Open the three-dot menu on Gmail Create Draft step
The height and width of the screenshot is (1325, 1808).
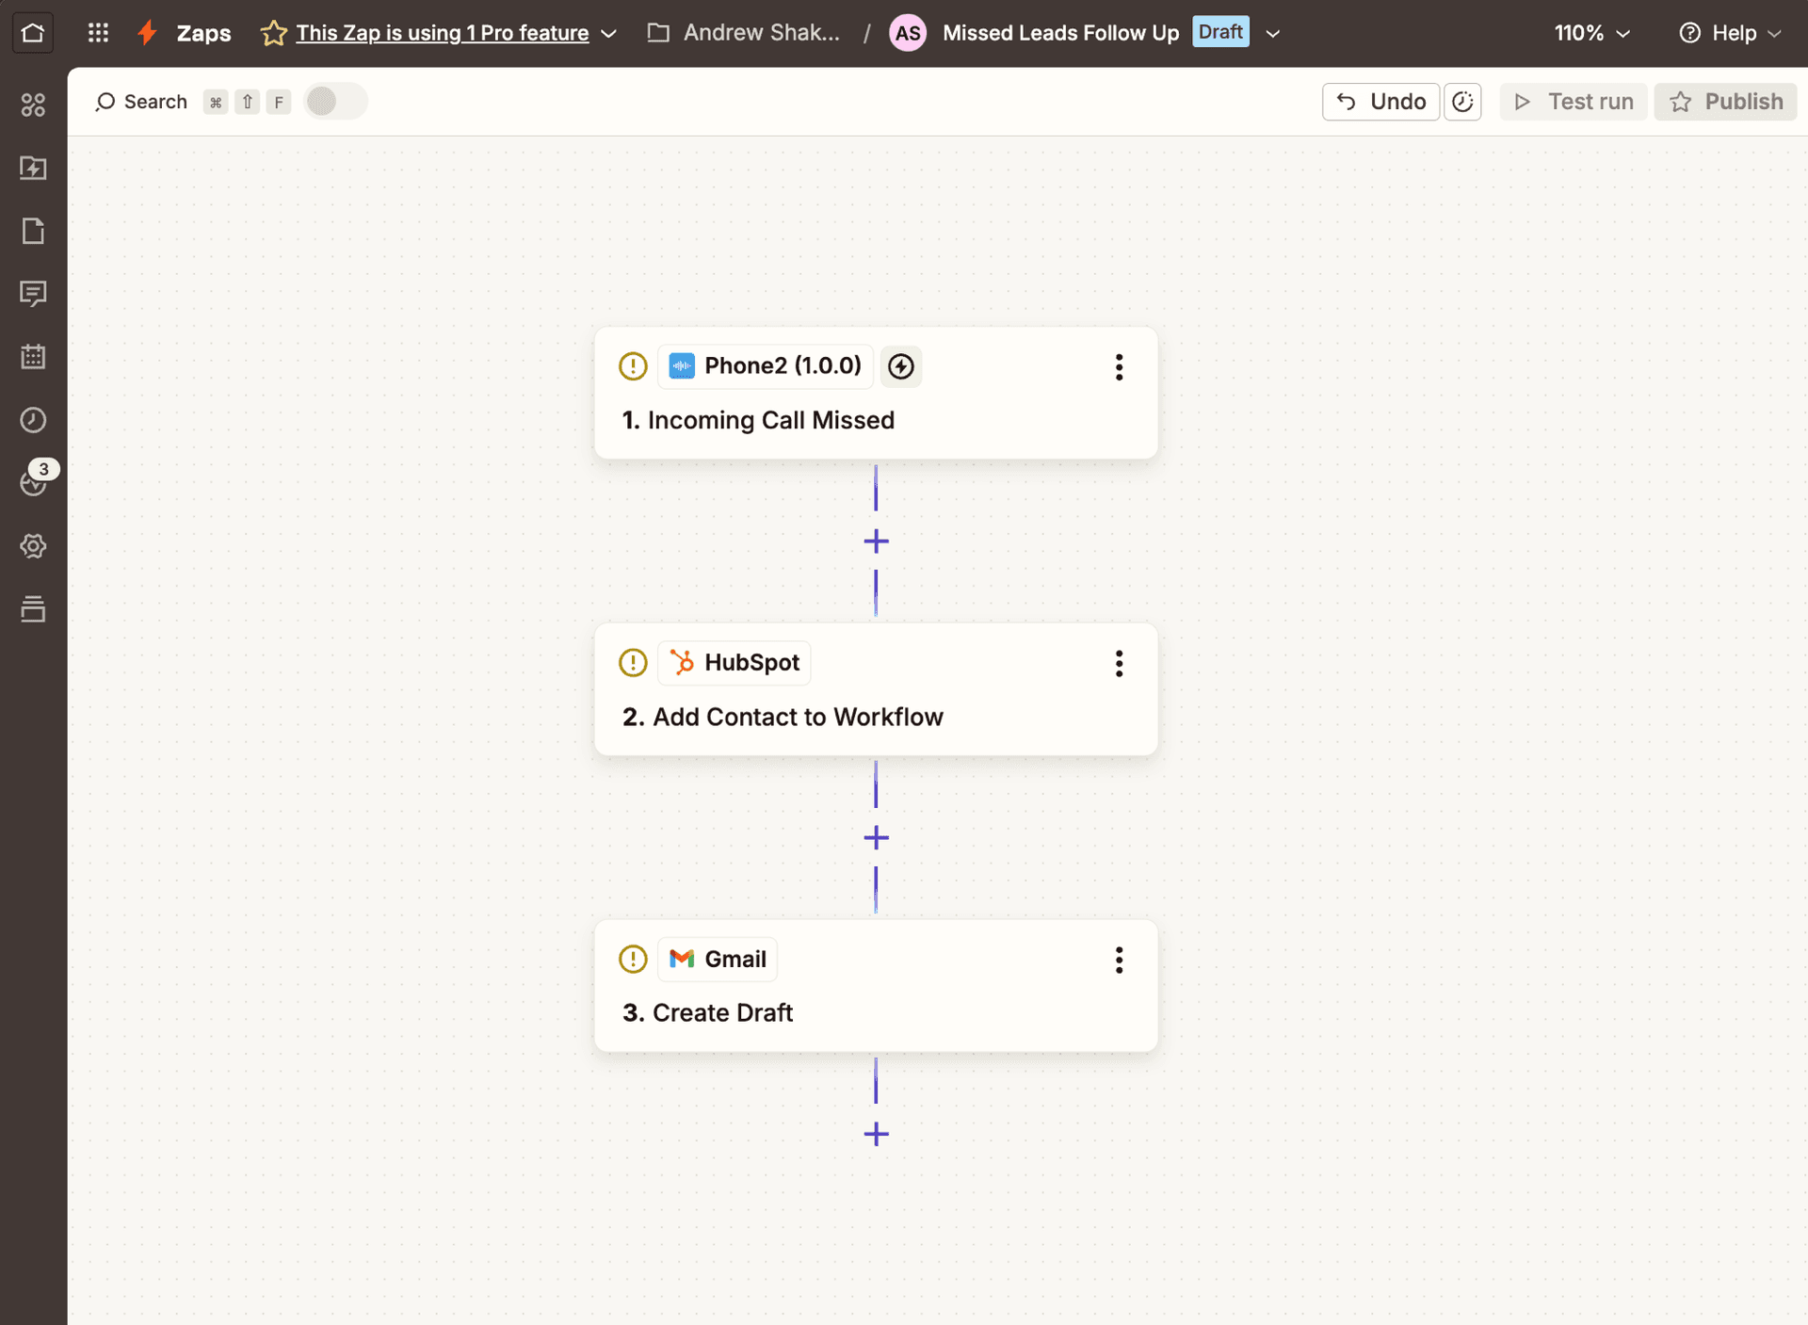point(1119,961)
